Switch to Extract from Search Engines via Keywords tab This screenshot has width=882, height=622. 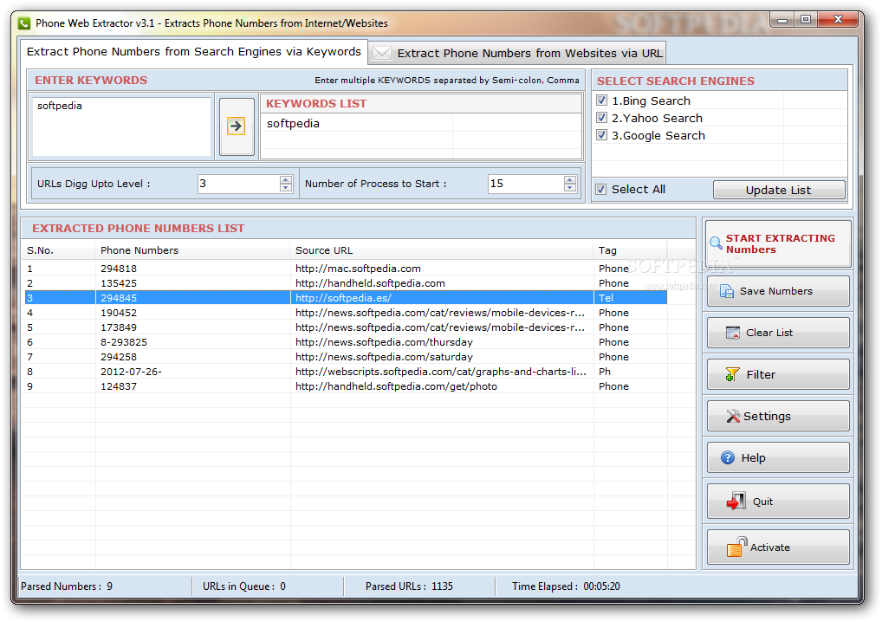193,52
